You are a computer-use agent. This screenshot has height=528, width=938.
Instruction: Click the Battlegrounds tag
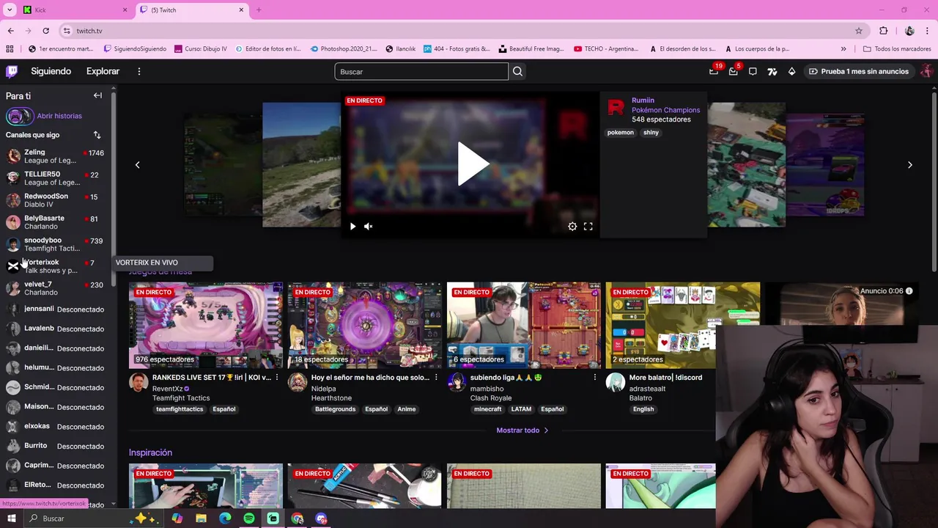point(335,409)
